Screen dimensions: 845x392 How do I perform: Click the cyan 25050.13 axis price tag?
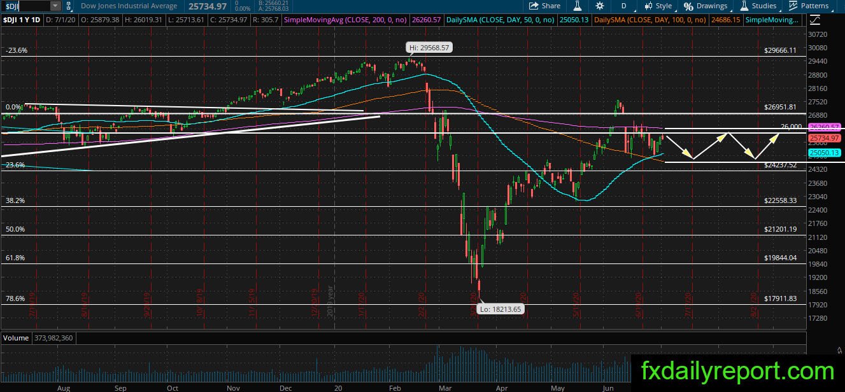(x=825, y=153)
